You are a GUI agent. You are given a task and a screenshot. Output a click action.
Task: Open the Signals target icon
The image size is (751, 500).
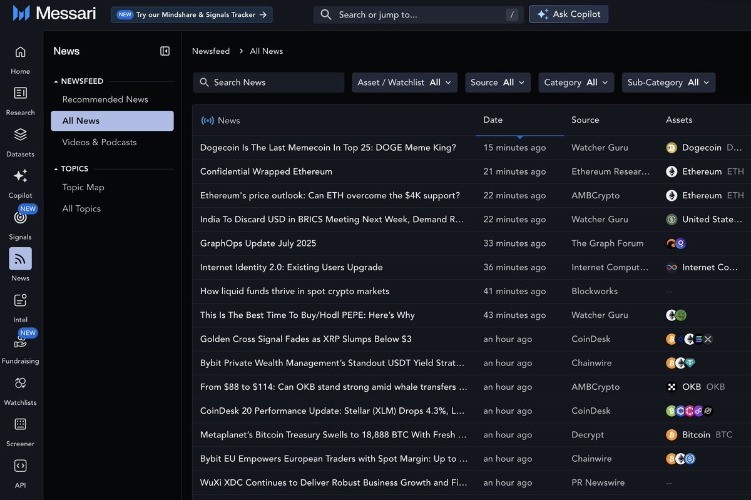[x=20, y=218]
